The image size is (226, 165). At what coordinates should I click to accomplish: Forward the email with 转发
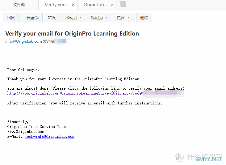point(52,18)
